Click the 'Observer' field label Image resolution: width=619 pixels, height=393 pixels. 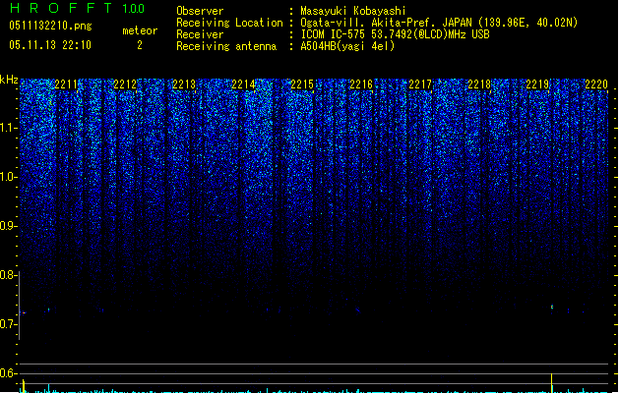[x=200, y=11]
